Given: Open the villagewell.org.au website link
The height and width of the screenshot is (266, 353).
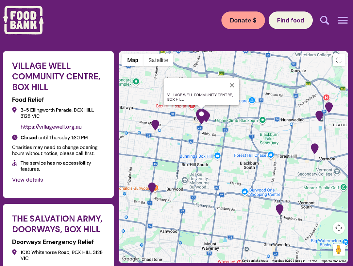Looking at the screenshot, I should (51, 127).
